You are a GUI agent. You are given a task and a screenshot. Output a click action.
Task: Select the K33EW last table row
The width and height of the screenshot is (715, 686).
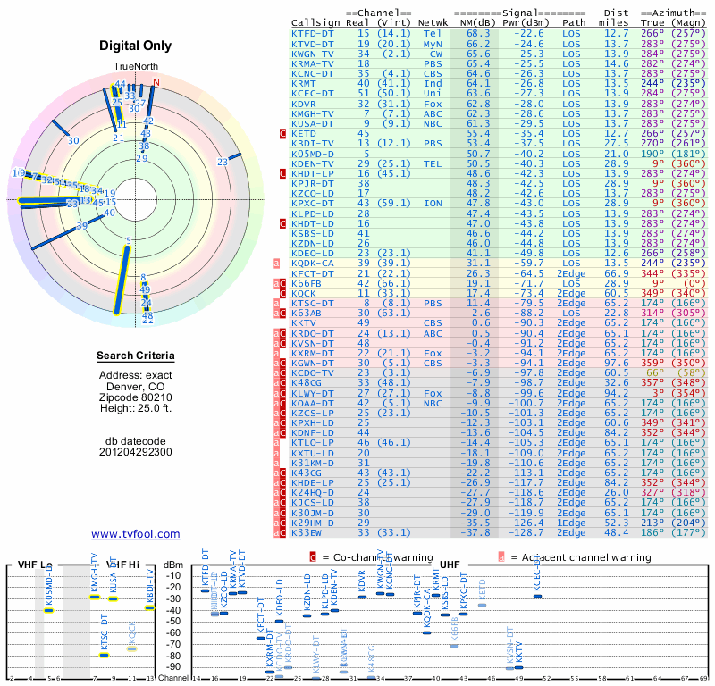(x=499, y=532)
